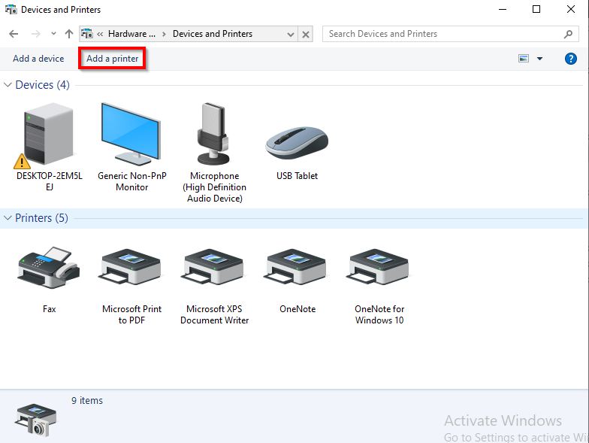Click Add a printer

pos(113,59)
